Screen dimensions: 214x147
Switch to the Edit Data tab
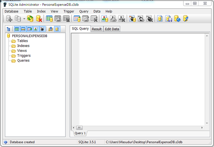pos(112,29)
